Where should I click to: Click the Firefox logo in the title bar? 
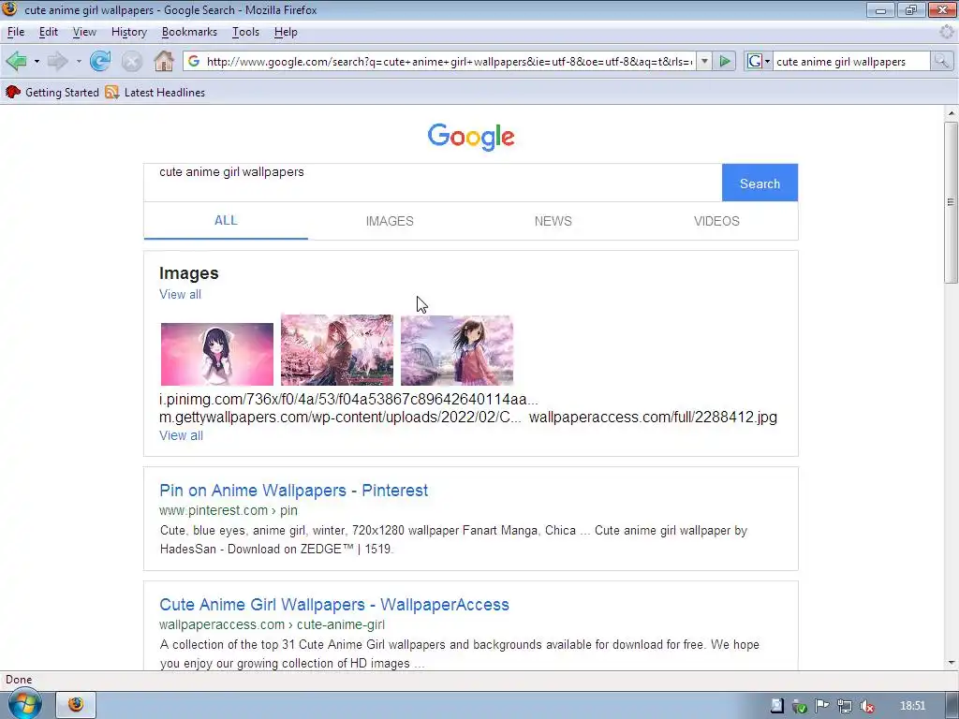(9, 8)
